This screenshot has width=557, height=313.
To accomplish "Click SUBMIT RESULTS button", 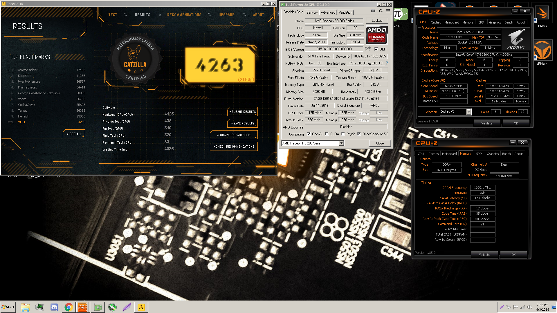I will pos(242,112).
